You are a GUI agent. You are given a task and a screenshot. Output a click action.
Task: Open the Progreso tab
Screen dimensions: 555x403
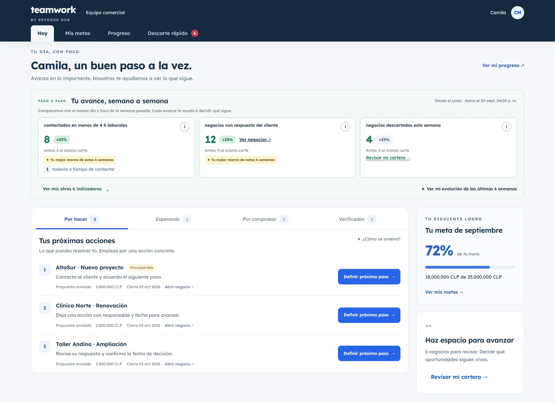click(x=119, y=33)
